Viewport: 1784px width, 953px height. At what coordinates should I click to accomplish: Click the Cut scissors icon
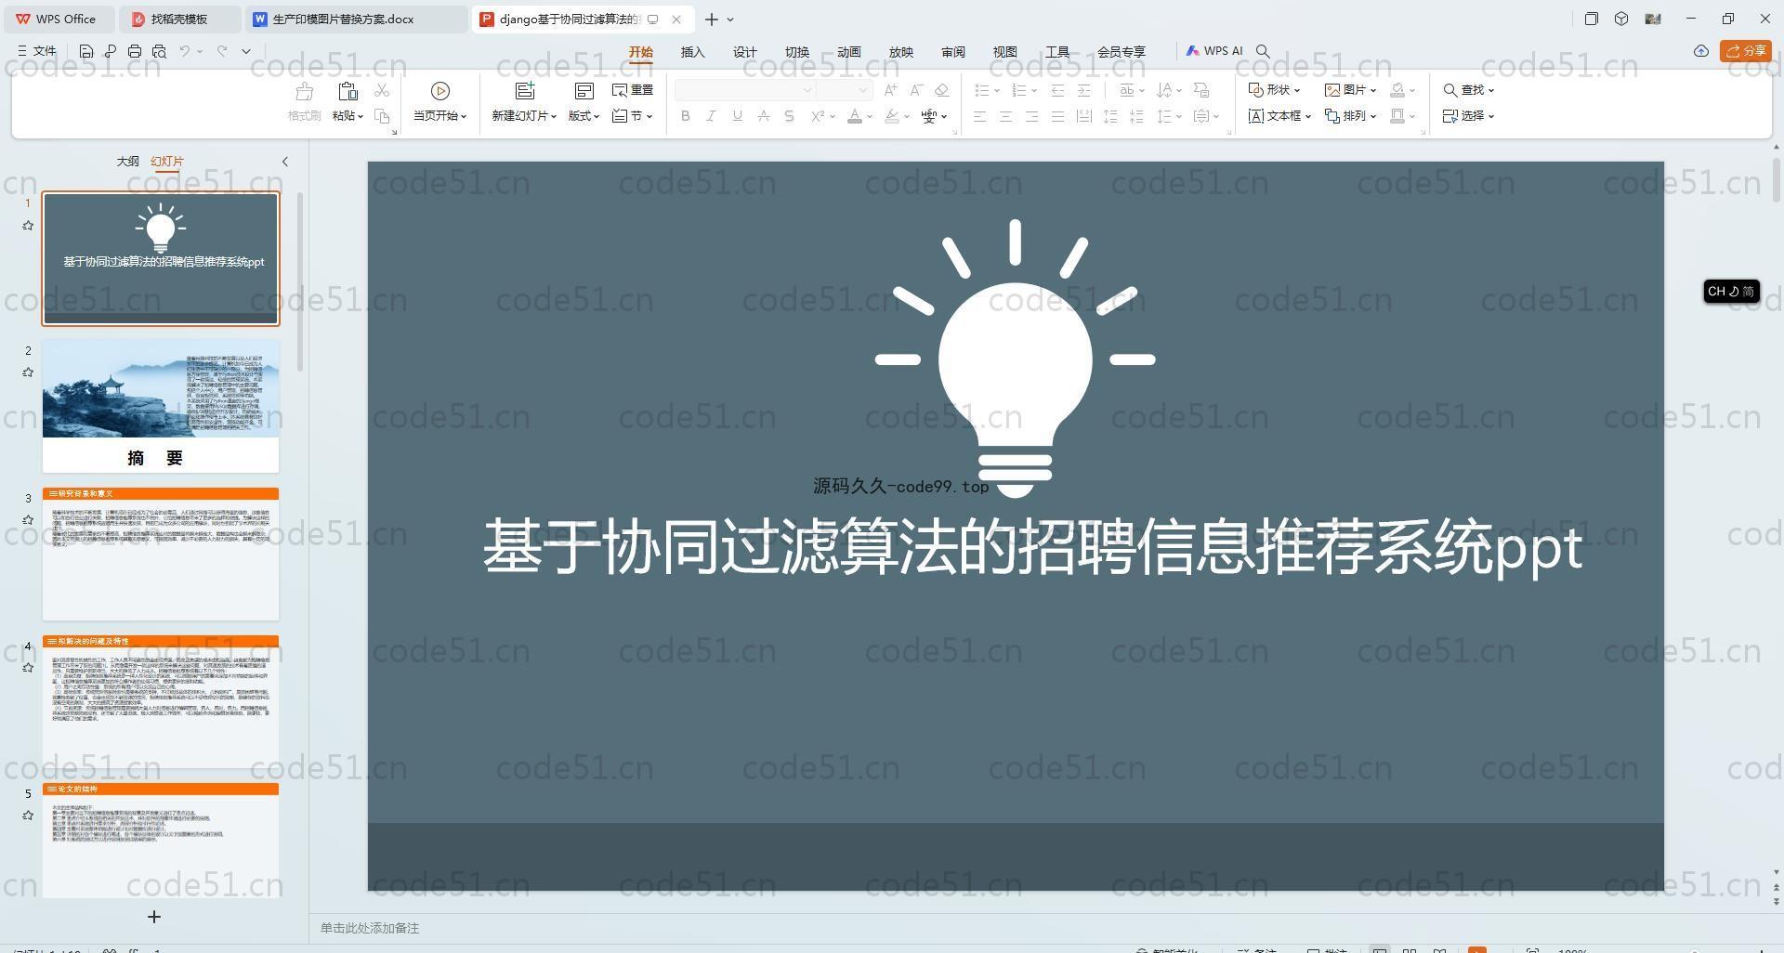(382, 90)
